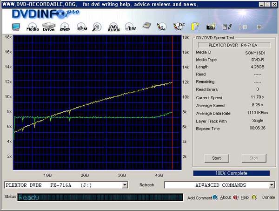Click the yellow donate coin icon
The image size is (279, 211).
(x=254, y=197)
